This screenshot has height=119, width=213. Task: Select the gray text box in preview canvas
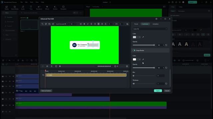93,45
